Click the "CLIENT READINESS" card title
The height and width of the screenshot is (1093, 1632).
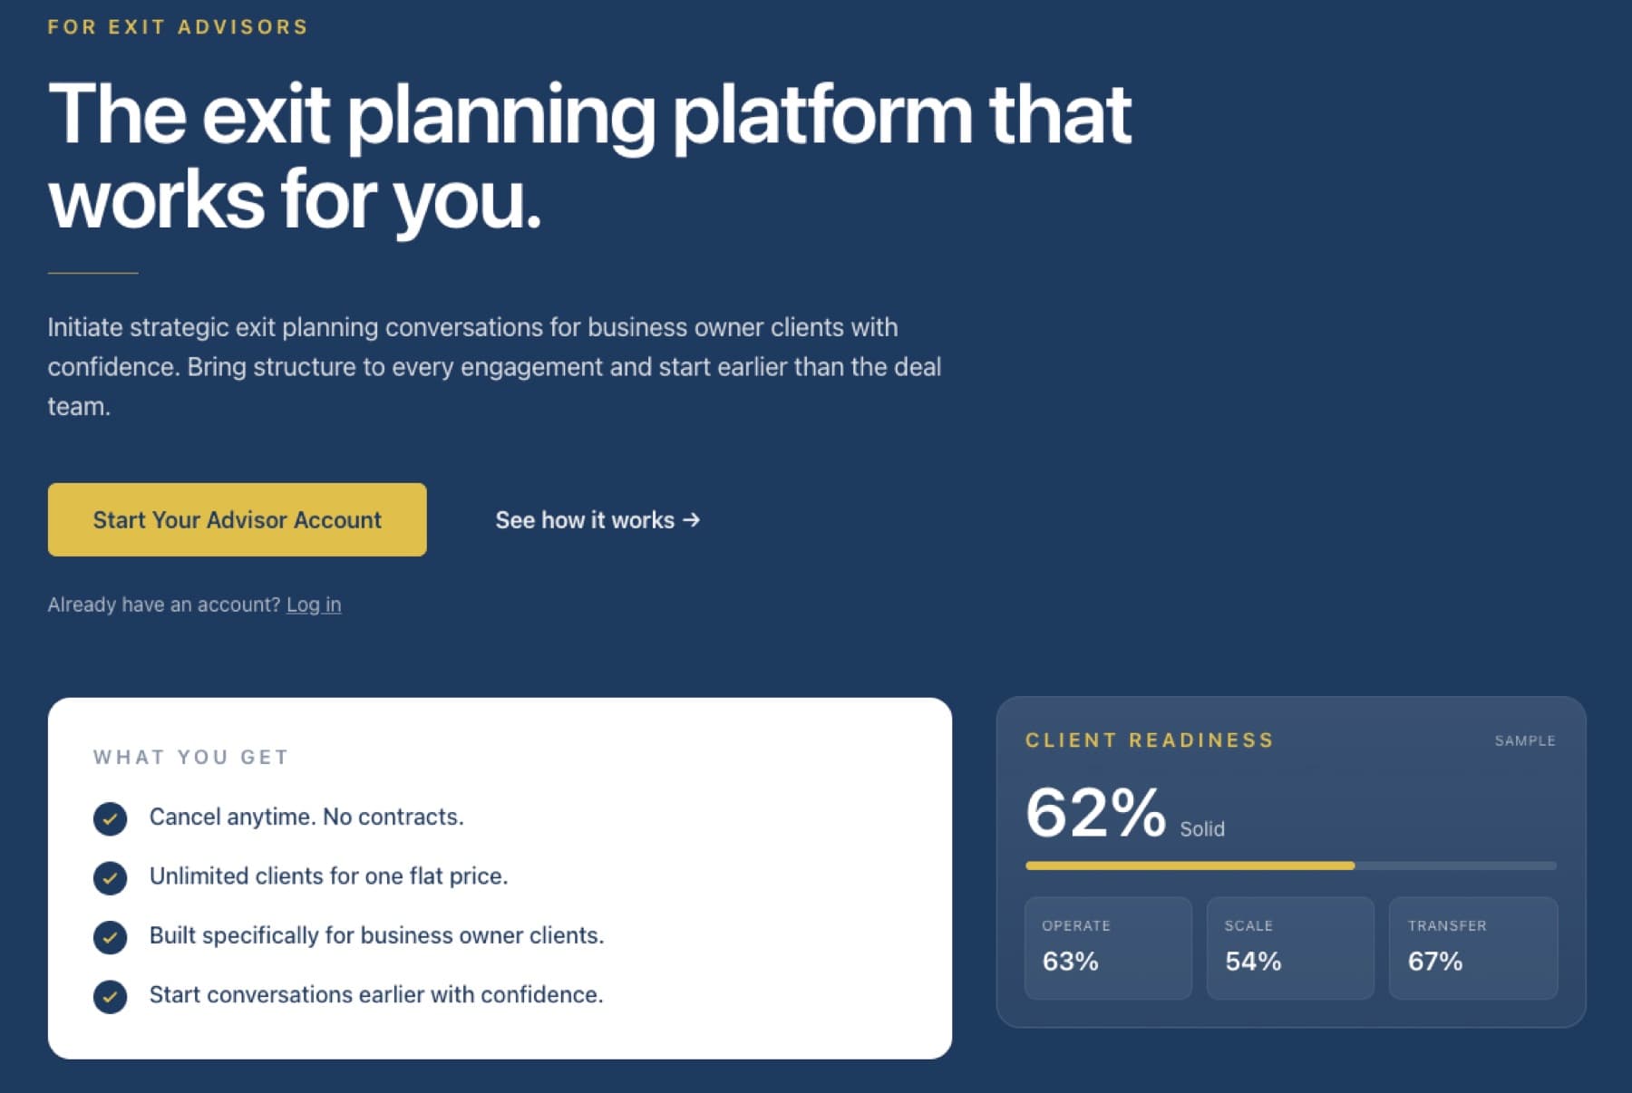(x=1150, y=740)
